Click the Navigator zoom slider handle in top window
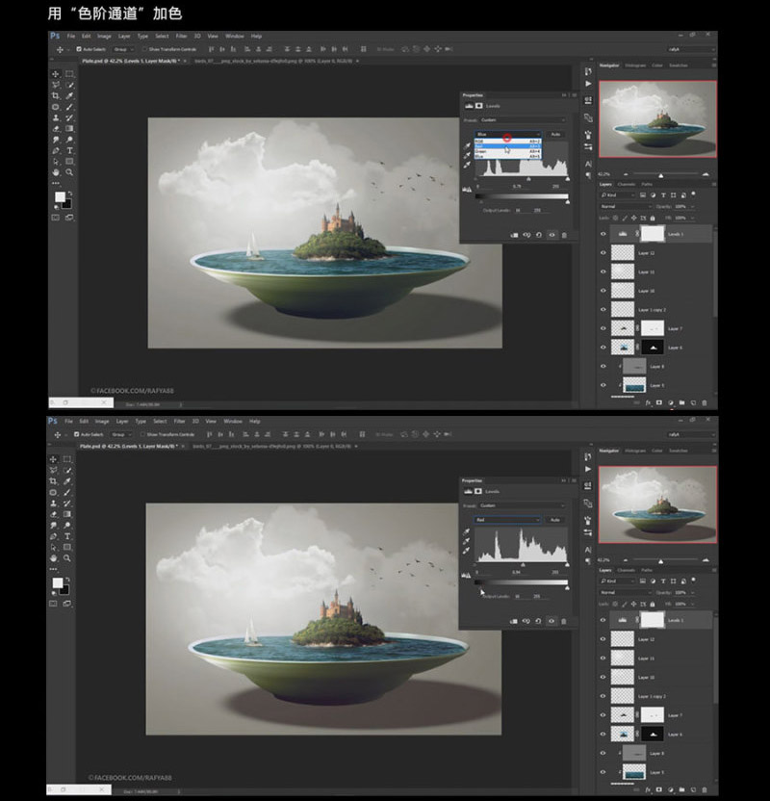770x801 pixels. coord(660,175)
